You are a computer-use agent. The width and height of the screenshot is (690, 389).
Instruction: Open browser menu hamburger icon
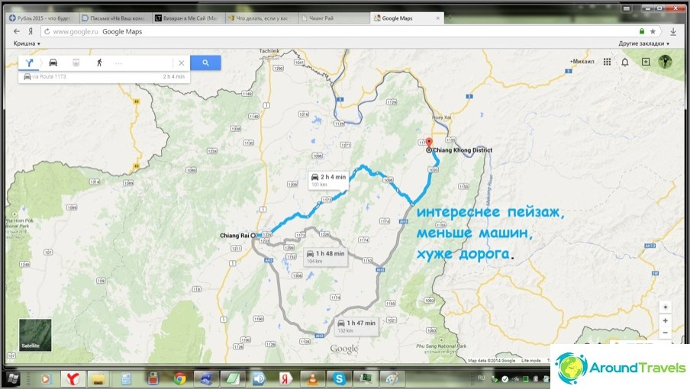(626, 8)
